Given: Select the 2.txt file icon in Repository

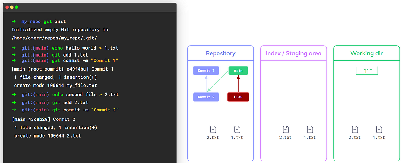Looking at the screenshot, I should click(213, 129).
